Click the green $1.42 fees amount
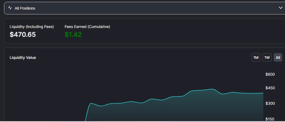This screenshot has height=122, width=285. [73, 34]
